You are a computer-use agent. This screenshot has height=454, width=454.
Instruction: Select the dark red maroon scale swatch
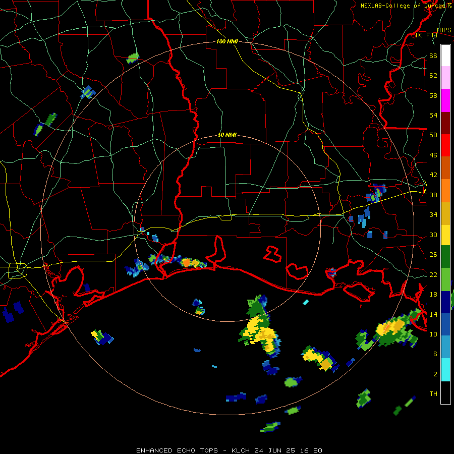coord(445,123)
